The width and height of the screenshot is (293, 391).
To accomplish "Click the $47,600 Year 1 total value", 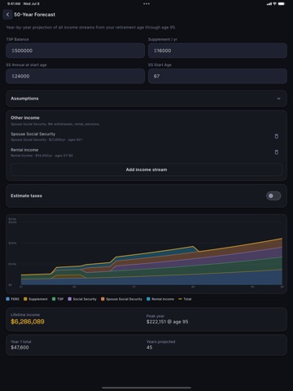I will (x=20, y=348).
